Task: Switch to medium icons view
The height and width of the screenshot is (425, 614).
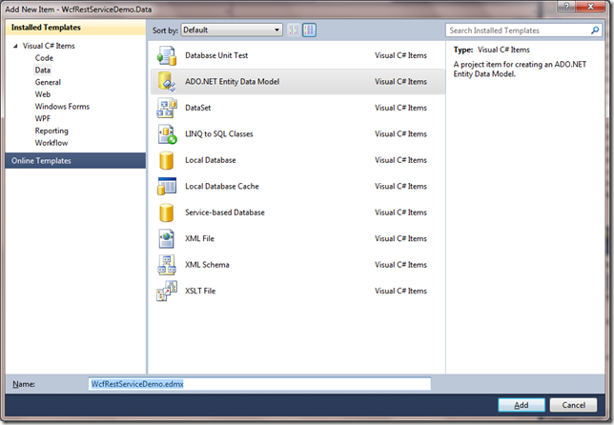Action: tap(309, 30)
